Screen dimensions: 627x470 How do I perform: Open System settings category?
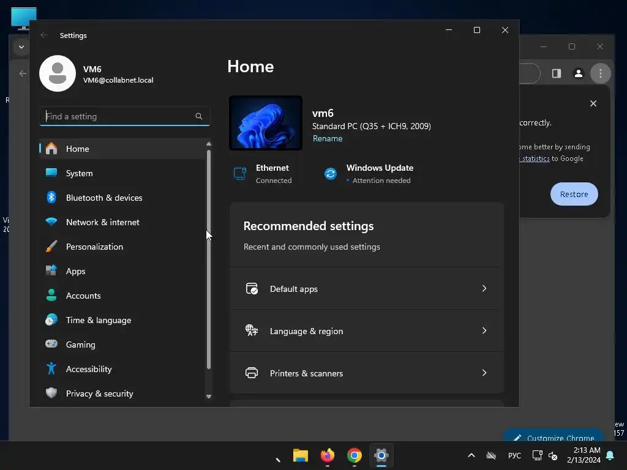(x=122, y=173)
